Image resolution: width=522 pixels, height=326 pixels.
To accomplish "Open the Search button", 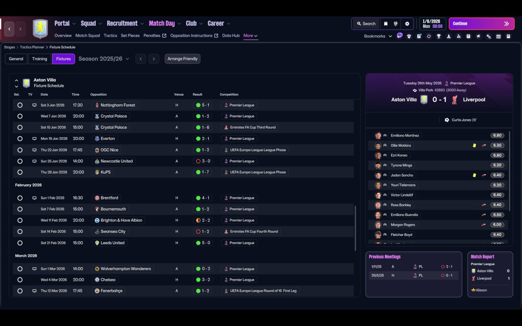I will (366, 24).
